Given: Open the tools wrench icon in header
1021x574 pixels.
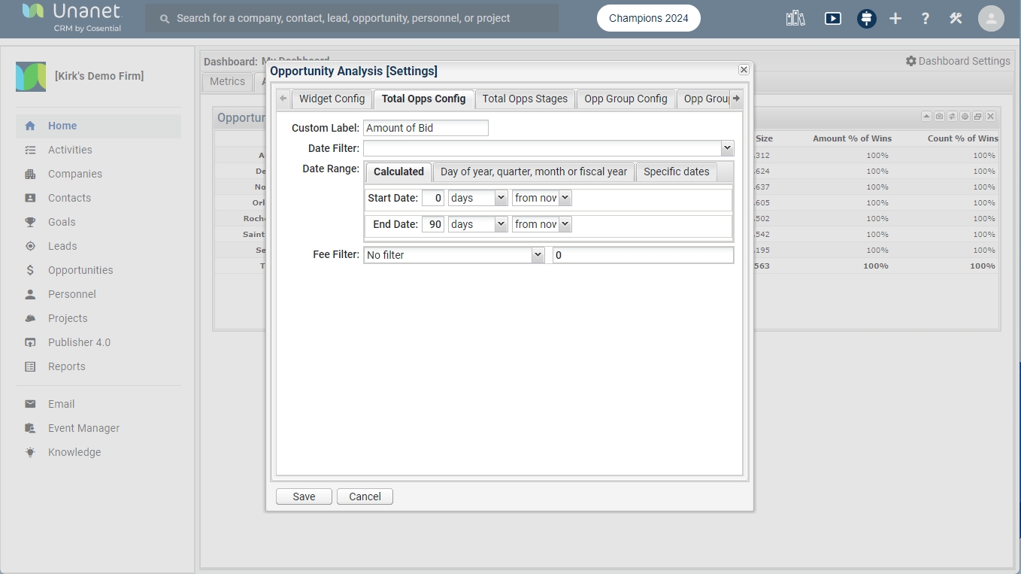Looking at the screenshot, I should point(956,19).
